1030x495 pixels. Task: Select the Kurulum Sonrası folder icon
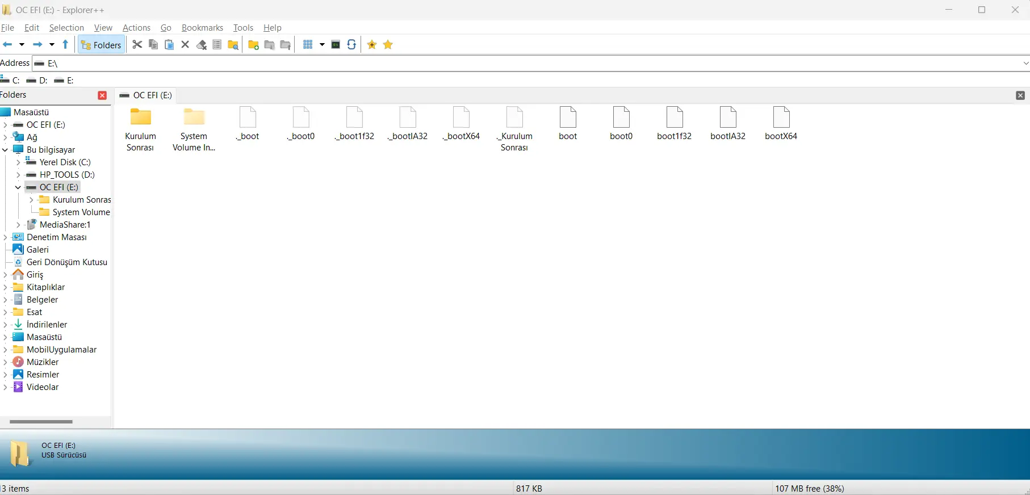click(141, 117)
